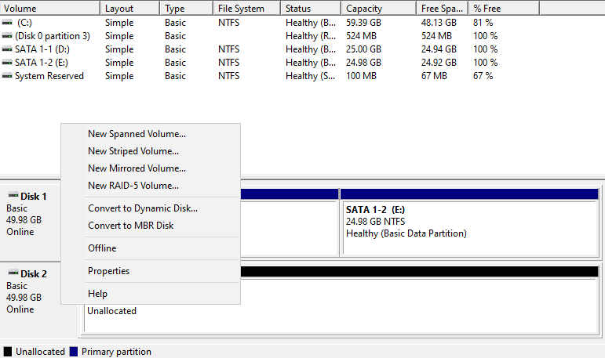Select SATA 1-2 (E:) in the volume list

click(x=42, y=63)
